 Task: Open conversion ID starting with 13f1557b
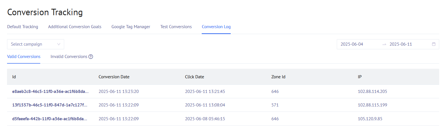(x=50, y=105)
